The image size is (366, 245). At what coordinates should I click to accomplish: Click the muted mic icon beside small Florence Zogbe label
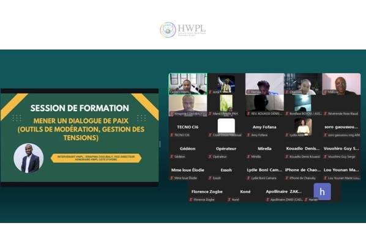[x=191, y=200]
